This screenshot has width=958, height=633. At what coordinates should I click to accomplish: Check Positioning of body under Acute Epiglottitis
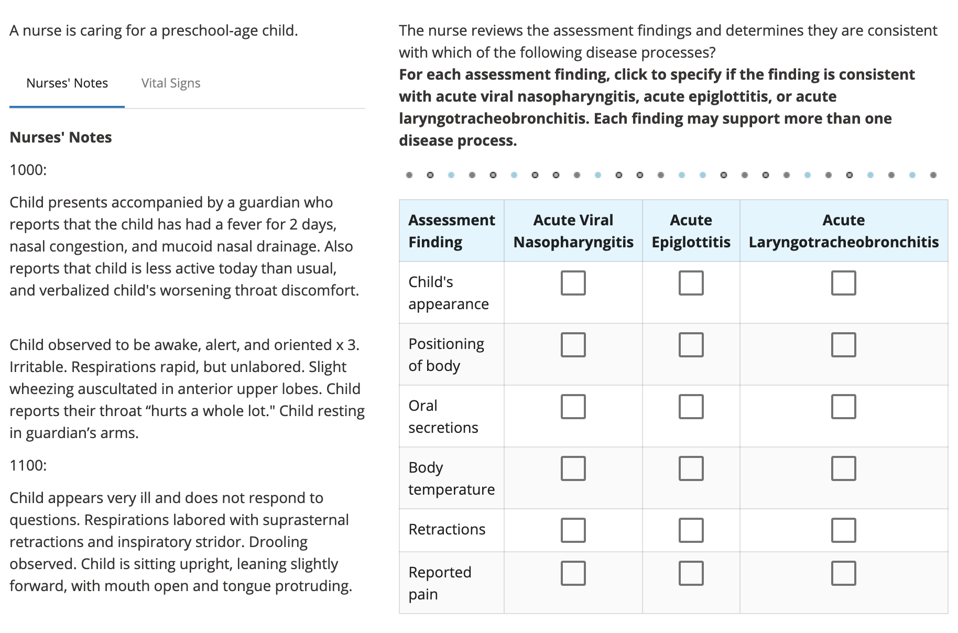point(691,345)
